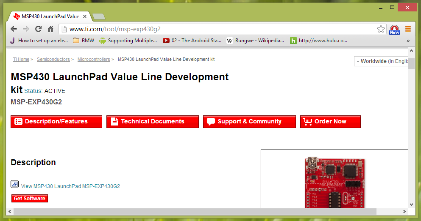Click the MSP-EXP430G2 part number text

pyautogui.click(x=36, y=102)
